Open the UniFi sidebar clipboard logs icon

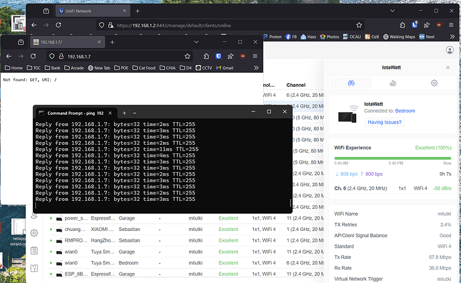34,251
